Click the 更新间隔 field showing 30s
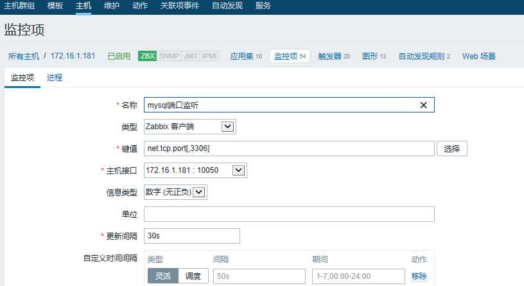The image size is (524, 286). pos(192,236)
